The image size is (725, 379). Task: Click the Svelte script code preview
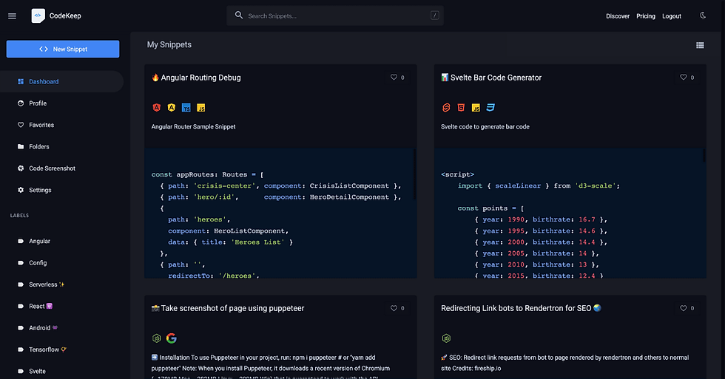point(570,213)
